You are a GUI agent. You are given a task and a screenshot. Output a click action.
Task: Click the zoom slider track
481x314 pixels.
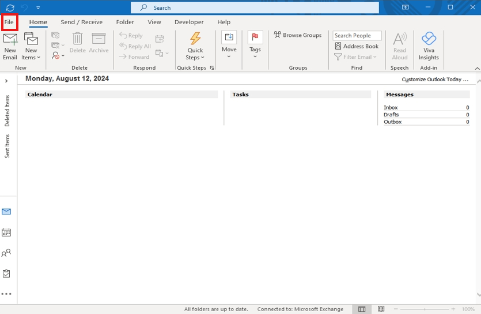[x=425, y=309]
